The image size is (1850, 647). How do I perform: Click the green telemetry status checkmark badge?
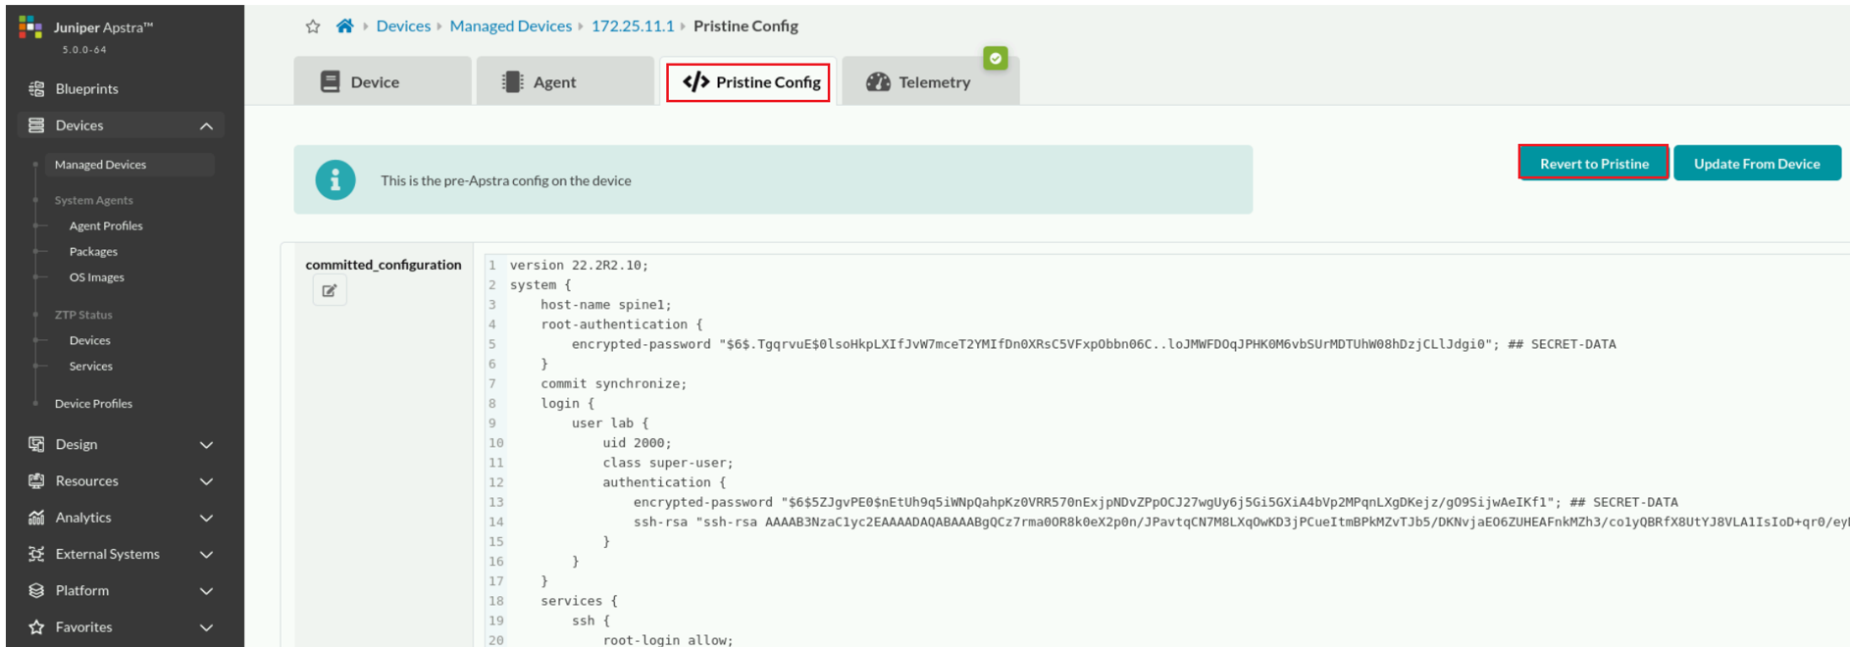coord(996,59)
